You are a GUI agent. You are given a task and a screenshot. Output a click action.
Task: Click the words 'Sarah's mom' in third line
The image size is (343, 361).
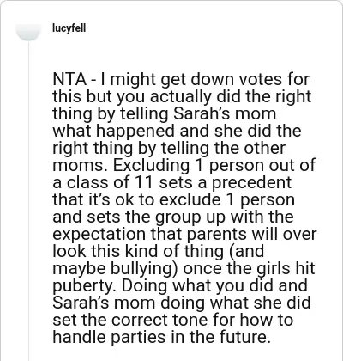pyautogui.click(x=225, y=113)
